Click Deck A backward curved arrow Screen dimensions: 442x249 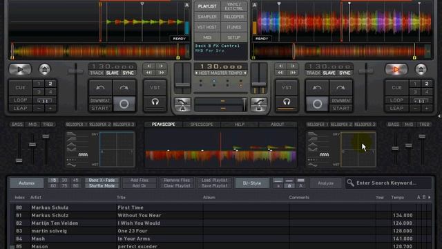[100, 88]
